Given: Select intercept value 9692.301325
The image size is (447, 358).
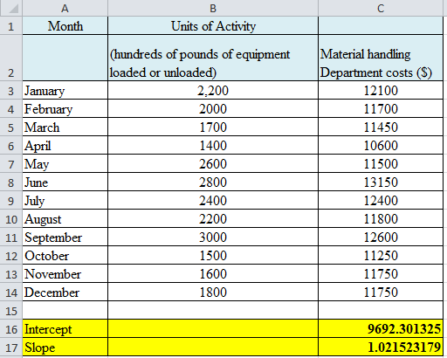Looking at the screenshot, I should [381, 329].
